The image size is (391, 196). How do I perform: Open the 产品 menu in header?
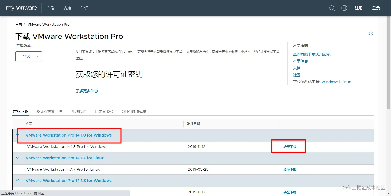tap(50, 8)
